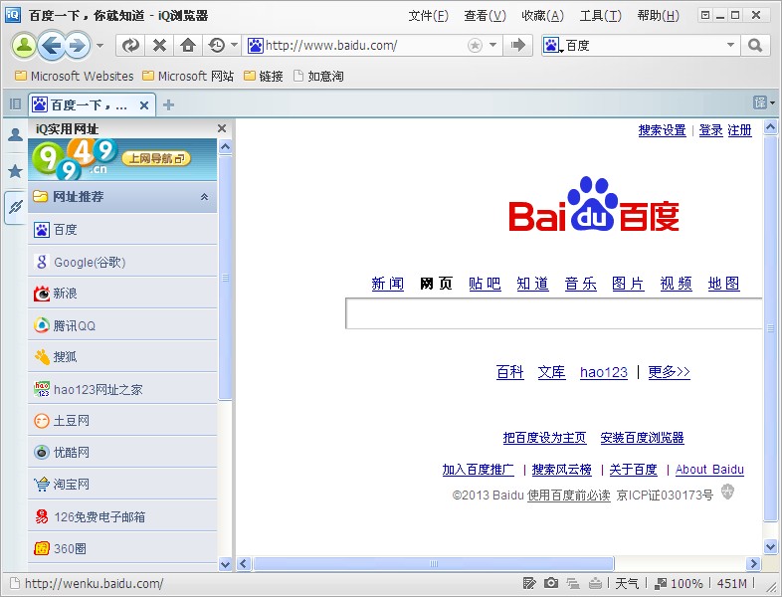Click the 贴吧 link
This screenshot has width=782, height=597.
pos(485,284)
